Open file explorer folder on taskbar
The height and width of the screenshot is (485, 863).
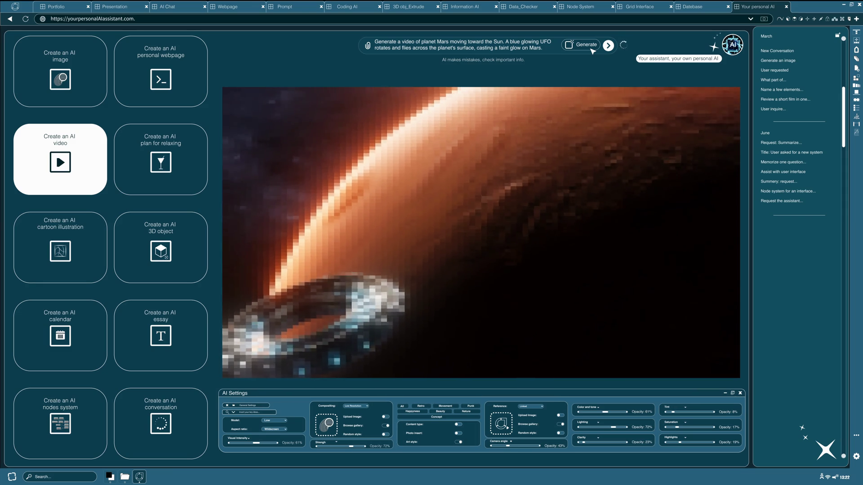(125, 476)
